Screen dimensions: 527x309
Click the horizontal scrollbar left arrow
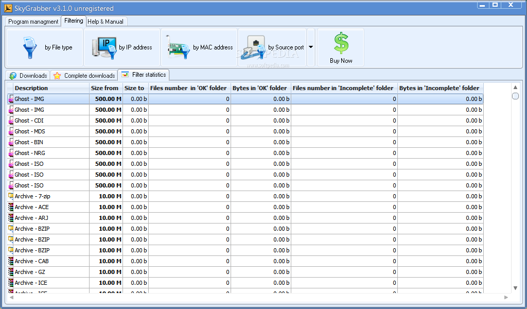tap(11, 297)
